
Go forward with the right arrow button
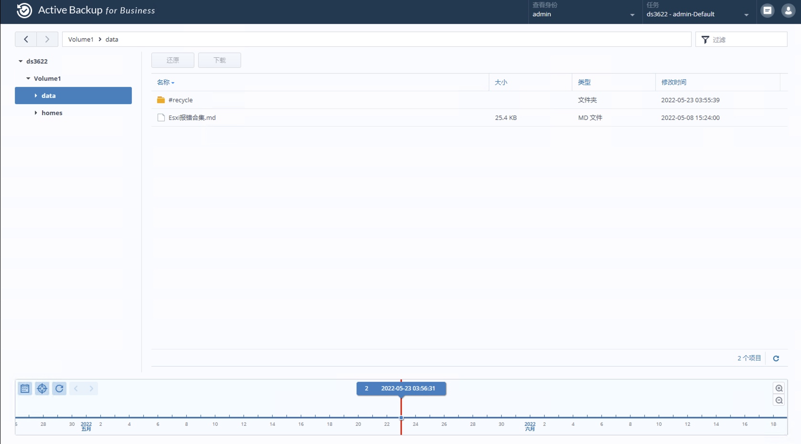(47, 39)
